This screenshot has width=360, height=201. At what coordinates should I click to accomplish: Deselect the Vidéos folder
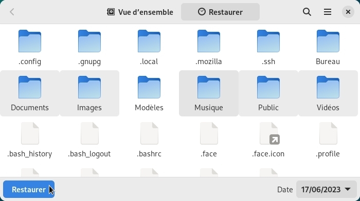point(328,93)
